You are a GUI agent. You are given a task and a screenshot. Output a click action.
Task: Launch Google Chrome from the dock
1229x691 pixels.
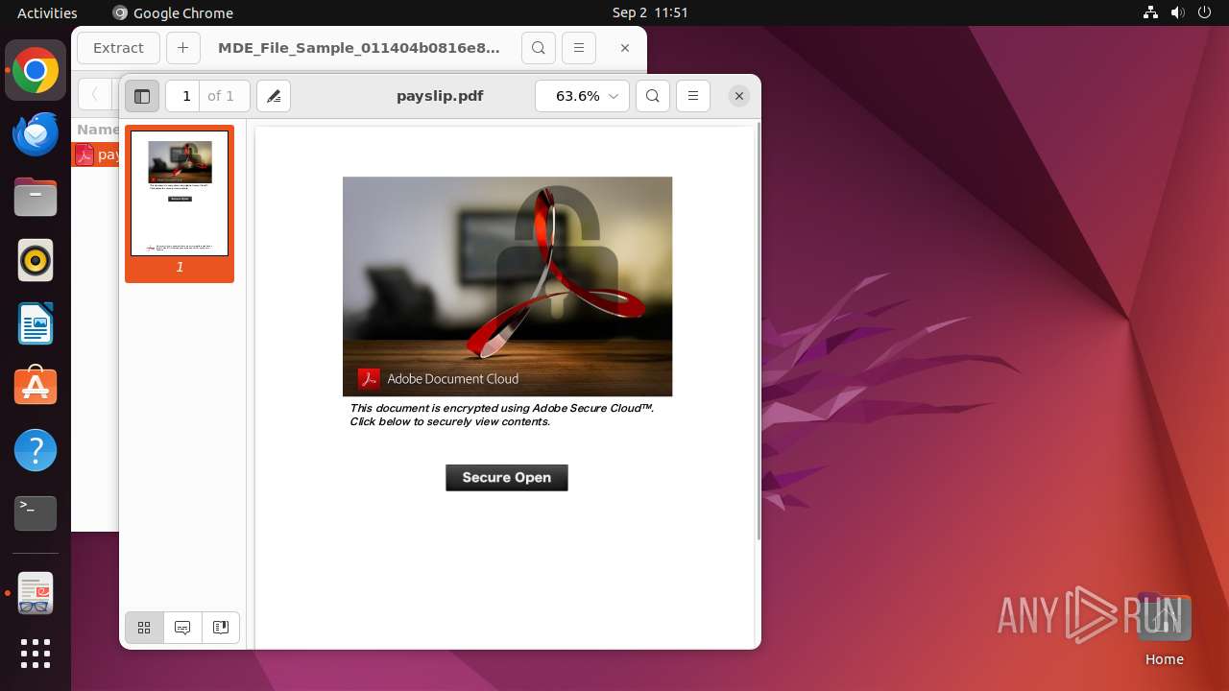click(36, 71)
